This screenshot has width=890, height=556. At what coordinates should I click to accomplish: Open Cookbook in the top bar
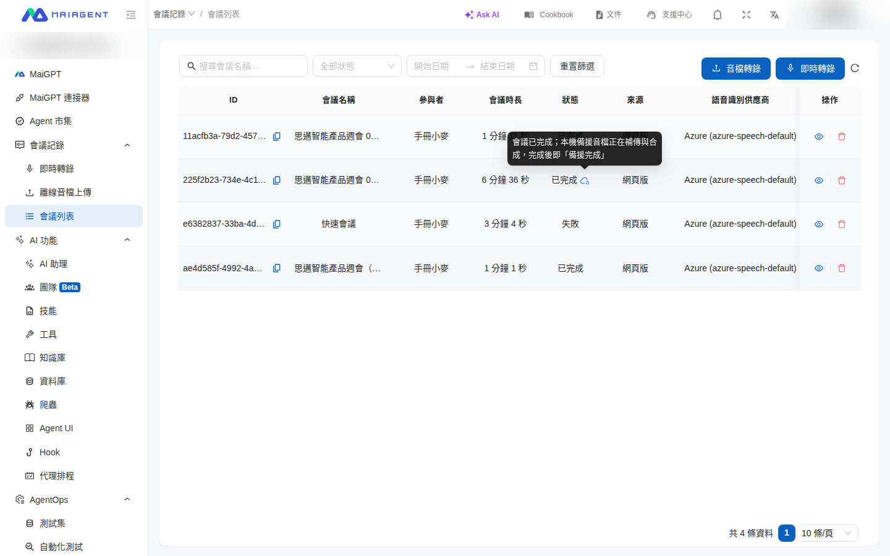549,15
